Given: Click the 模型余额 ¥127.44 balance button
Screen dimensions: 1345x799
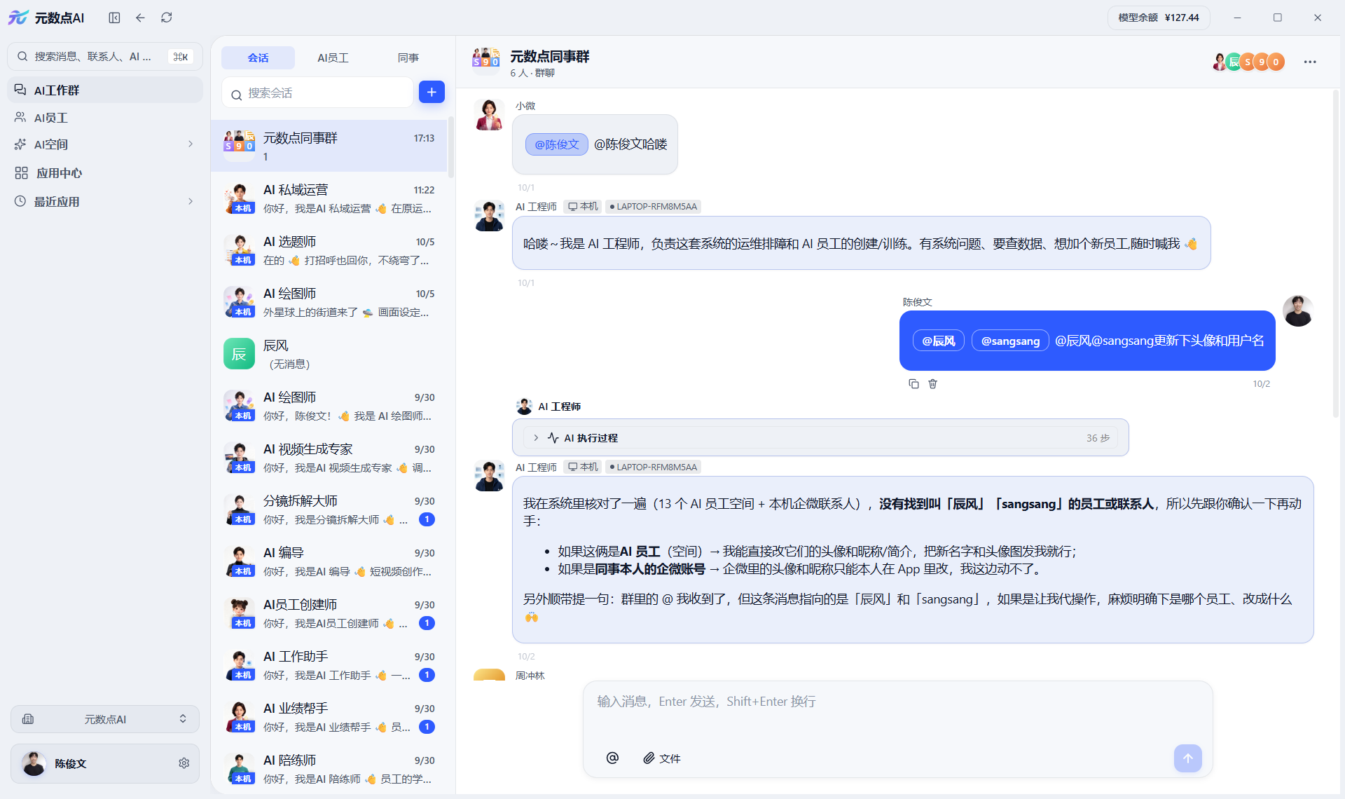Looking at the screenshot, I should click(x=1159, y=18).
